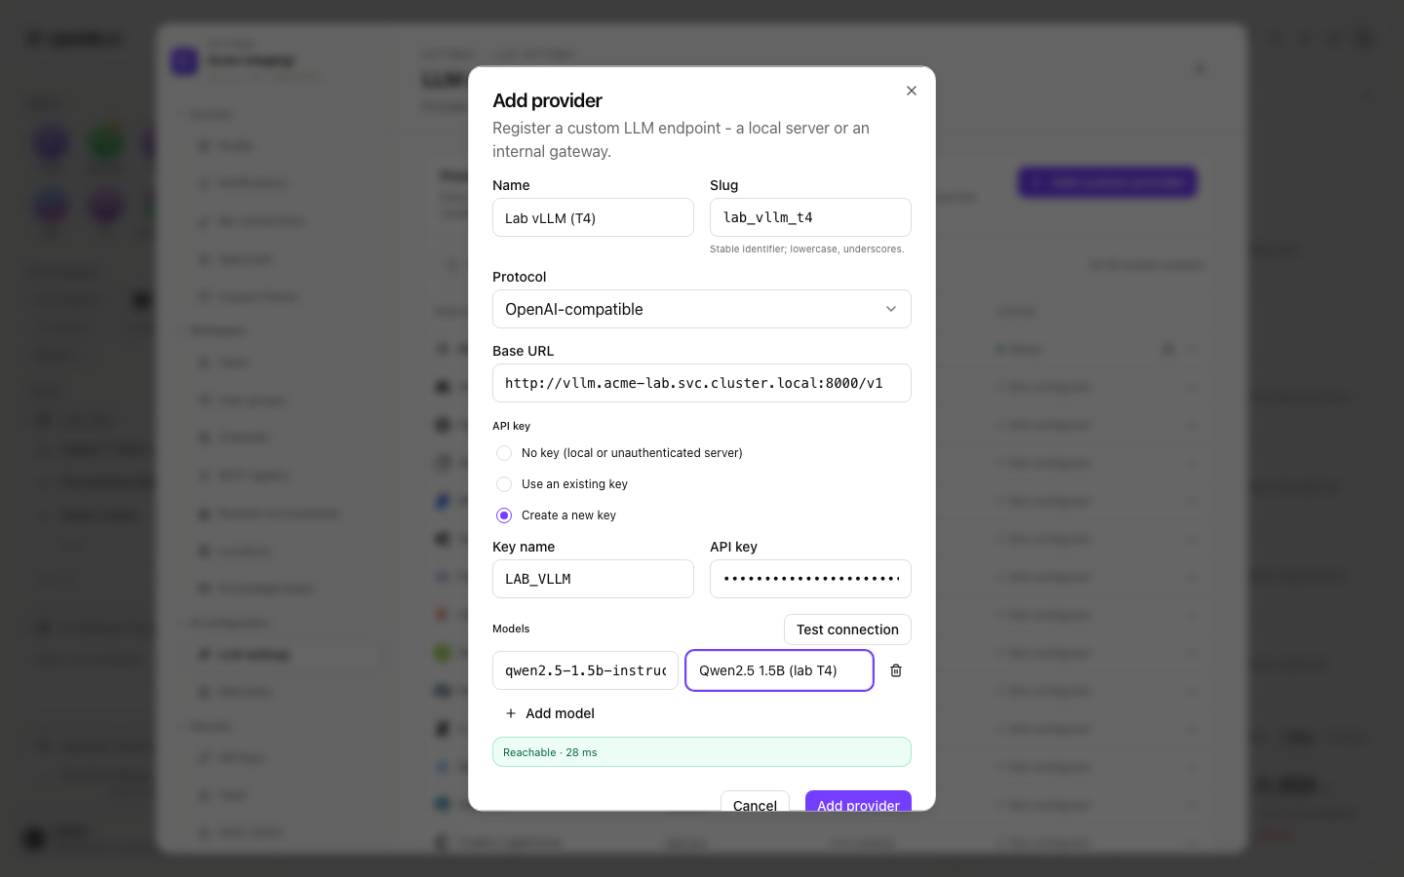The image size is (1404, 877).
Task: Edit the model ID field qwen2.5-1.5b-instruct
Action: pos(585,670)
